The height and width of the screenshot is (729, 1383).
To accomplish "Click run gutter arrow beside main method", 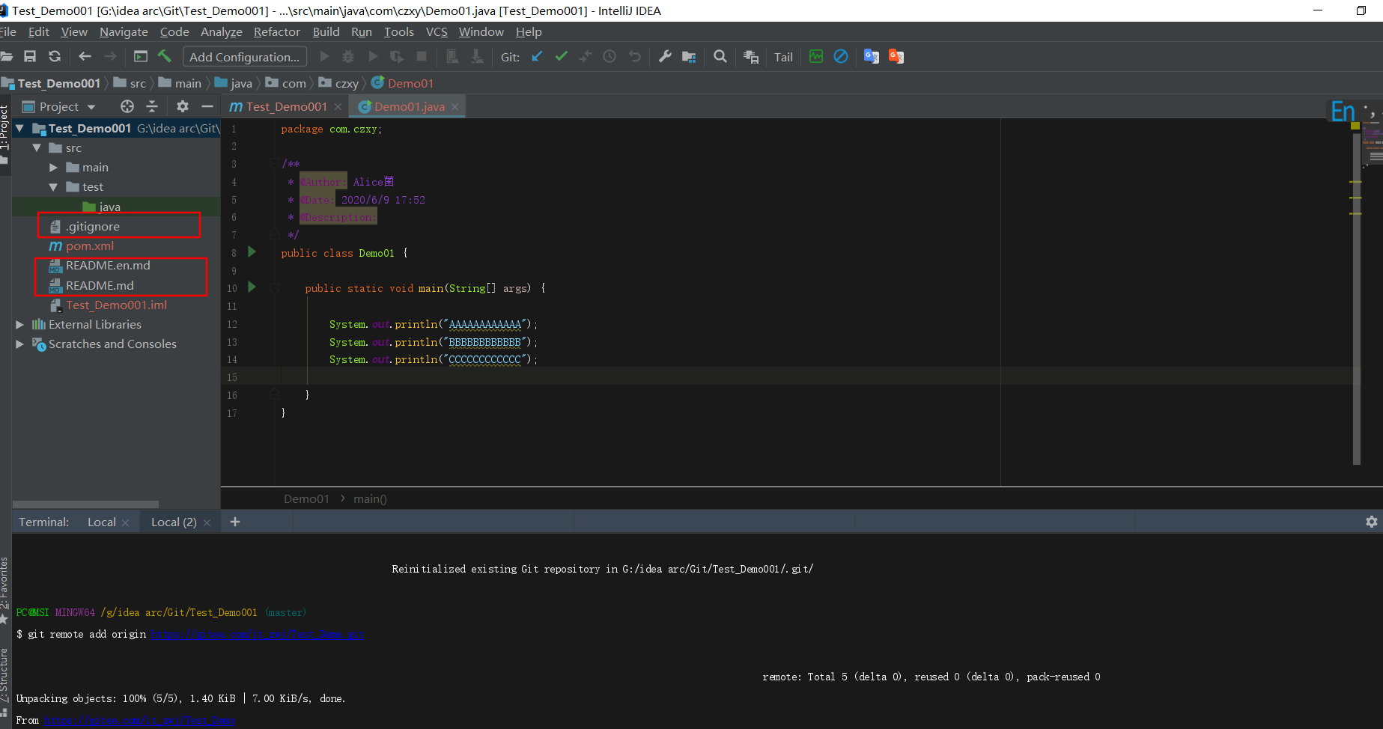I will [252, 287].
